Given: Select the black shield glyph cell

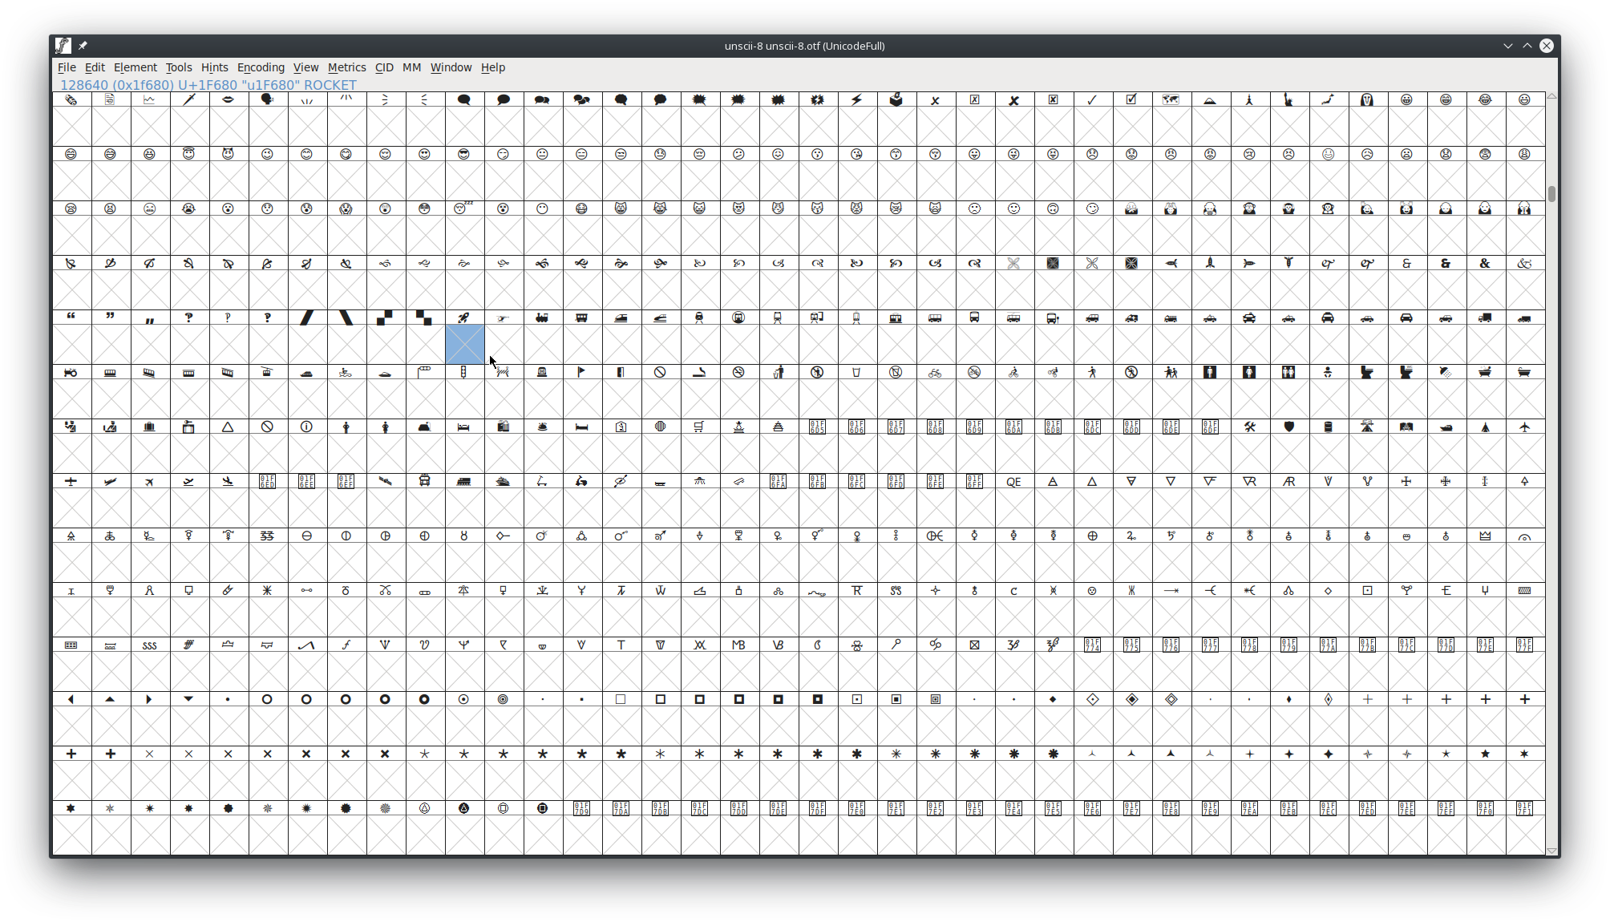Looking at the screenshot, I should (x=1288, y=427).
